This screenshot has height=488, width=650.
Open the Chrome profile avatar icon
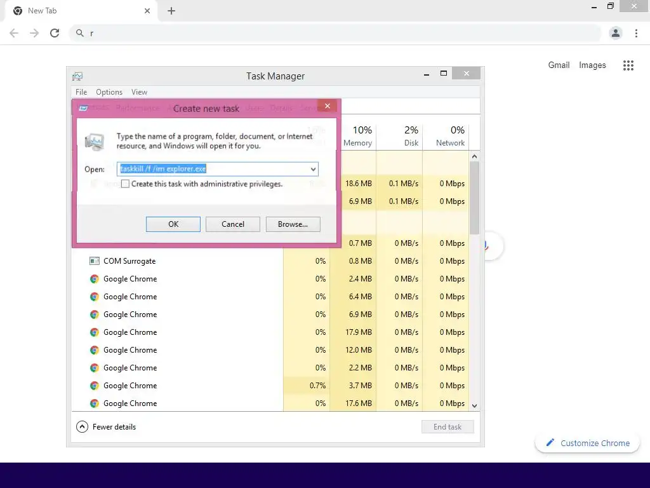pyautogui.click(x=616, y=33)
